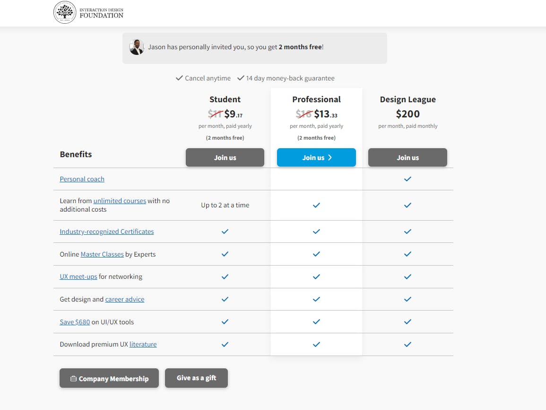Click the Design League plan heading

click(407, 99)
